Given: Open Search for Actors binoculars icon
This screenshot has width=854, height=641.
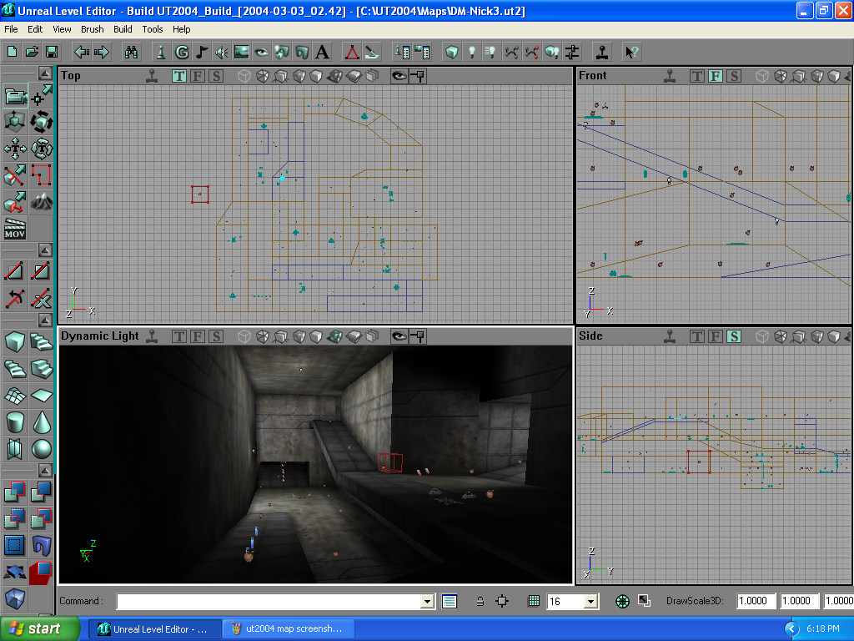Looking at the screenshot, I should (x=131, y=53).
